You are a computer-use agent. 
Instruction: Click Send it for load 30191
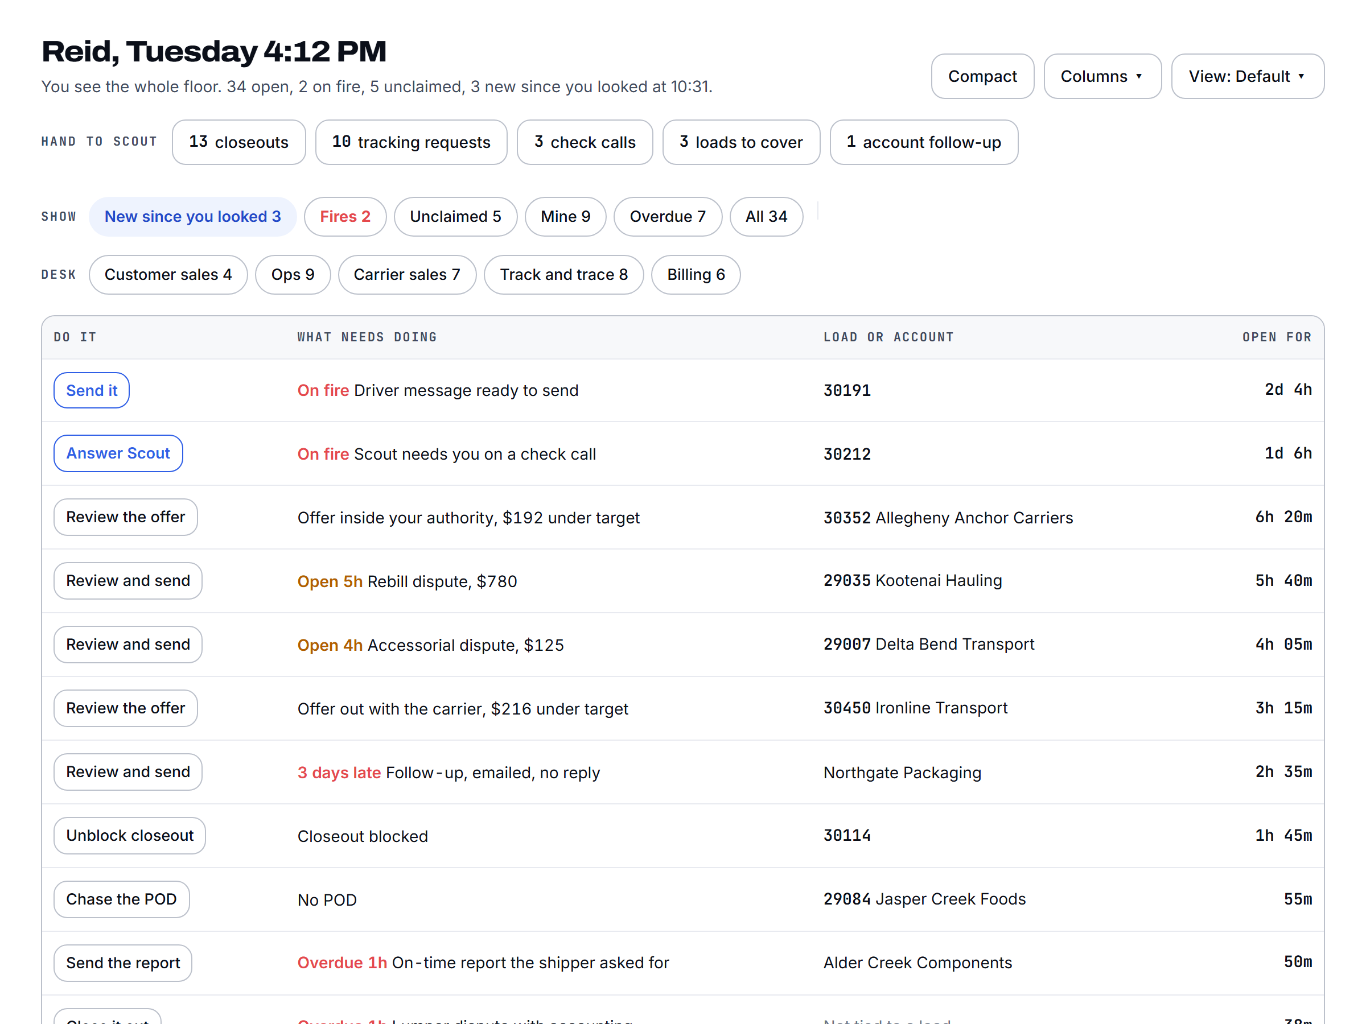click(x=92, y=390)
